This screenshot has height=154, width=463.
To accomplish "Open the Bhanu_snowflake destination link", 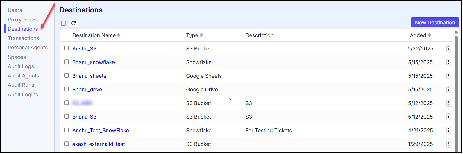I will point(93,62).
